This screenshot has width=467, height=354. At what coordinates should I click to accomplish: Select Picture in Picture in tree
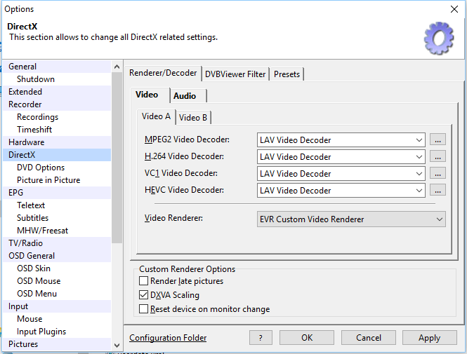pyautogui.click(x=48, y=180)
